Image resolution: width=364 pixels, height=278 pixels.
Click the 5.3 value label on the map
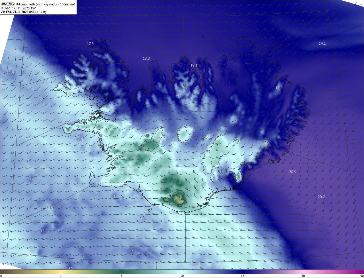tap(141, 149)
